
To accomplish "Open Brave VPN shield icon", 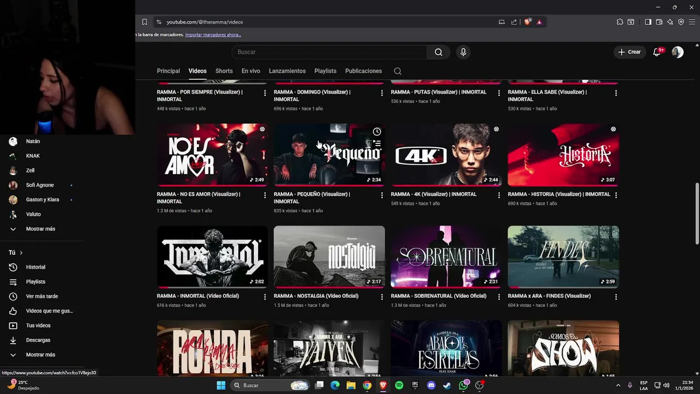I will [681, 22].
